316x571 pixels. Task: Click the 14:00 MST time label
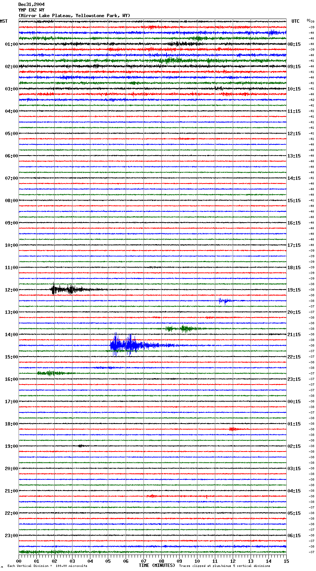12,335
